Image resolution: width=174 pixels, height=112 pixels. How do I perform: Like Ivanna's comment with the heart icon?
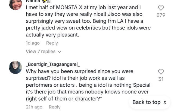(161, 8)
